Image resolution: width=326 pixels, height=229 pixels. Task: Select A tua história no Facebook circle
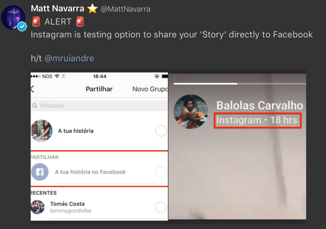[x=161, y=172]
